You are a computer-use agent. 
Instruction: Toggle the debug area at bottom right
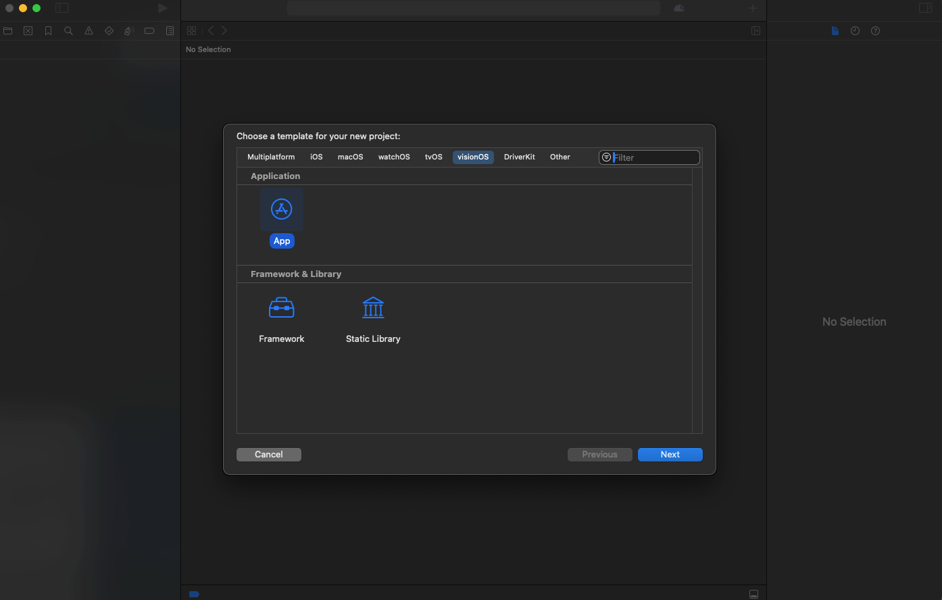[753, 594]
